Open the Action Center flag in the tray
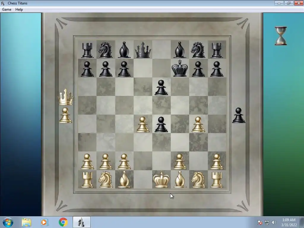304x228 pixels. coord(259,222)
